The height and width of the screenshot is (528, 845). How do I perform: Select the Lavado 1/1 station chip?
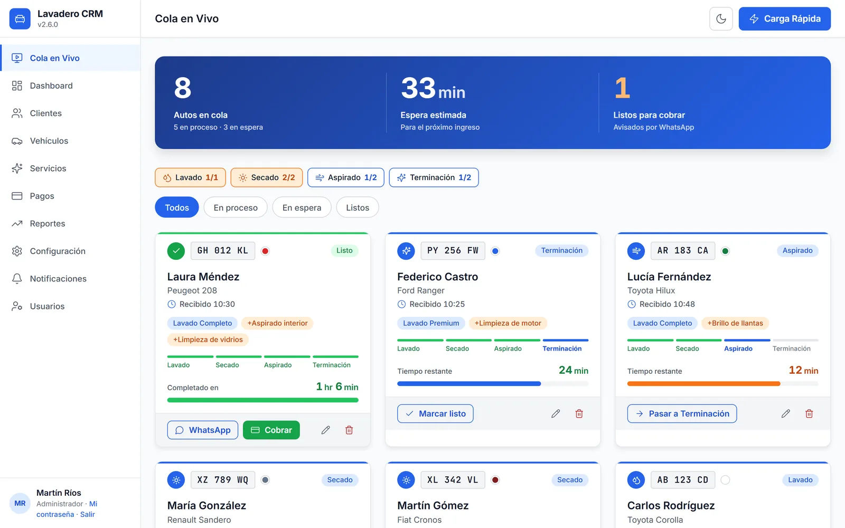tap(190, 177)
